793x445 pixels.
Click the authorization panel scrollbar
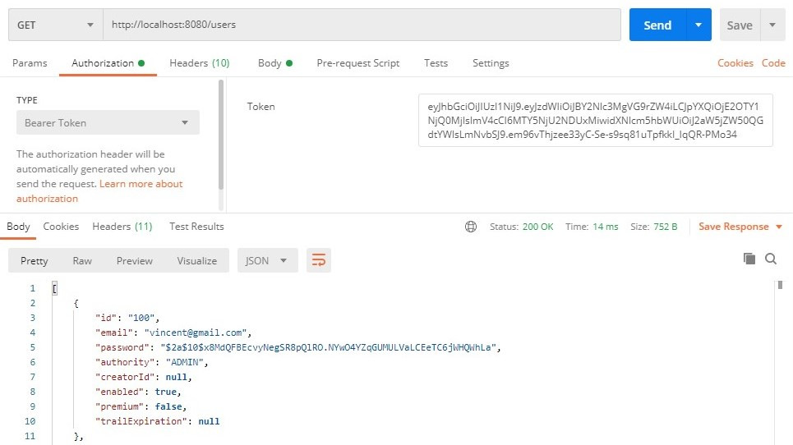[x=220, y=135]
